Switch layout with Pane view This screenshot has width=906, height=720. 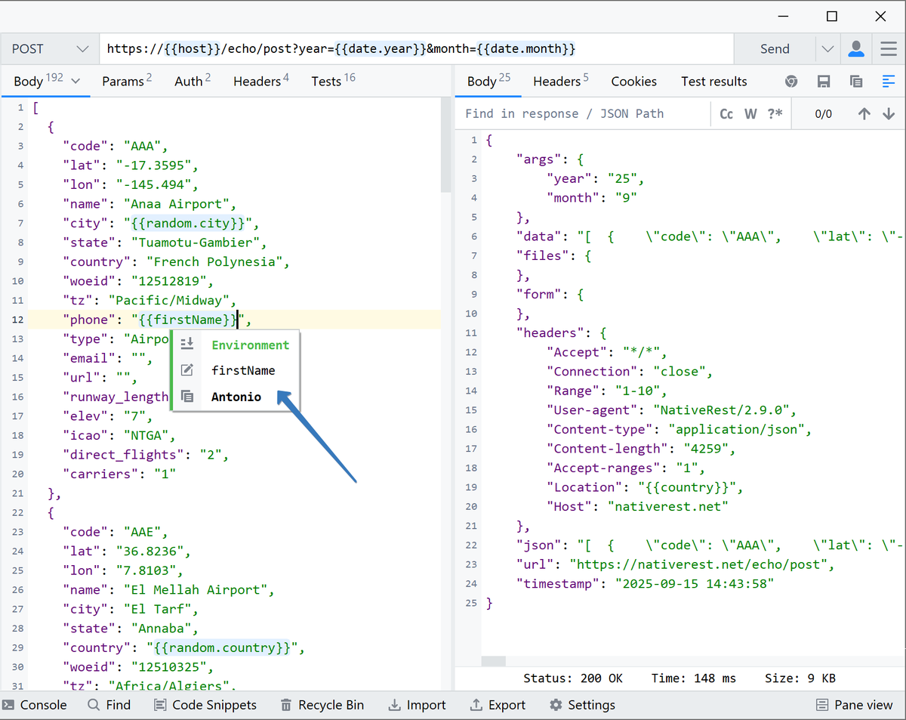(855, 705)
